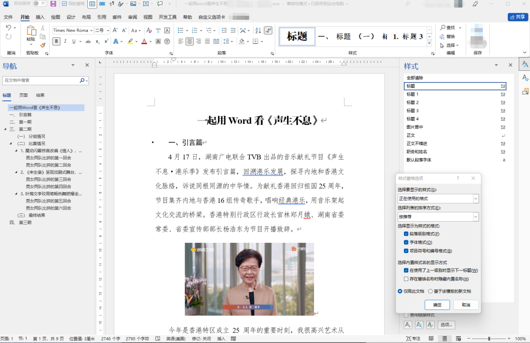Click the text highlight color button
This screenshot has height=343, width=530.
click(130, 41)
